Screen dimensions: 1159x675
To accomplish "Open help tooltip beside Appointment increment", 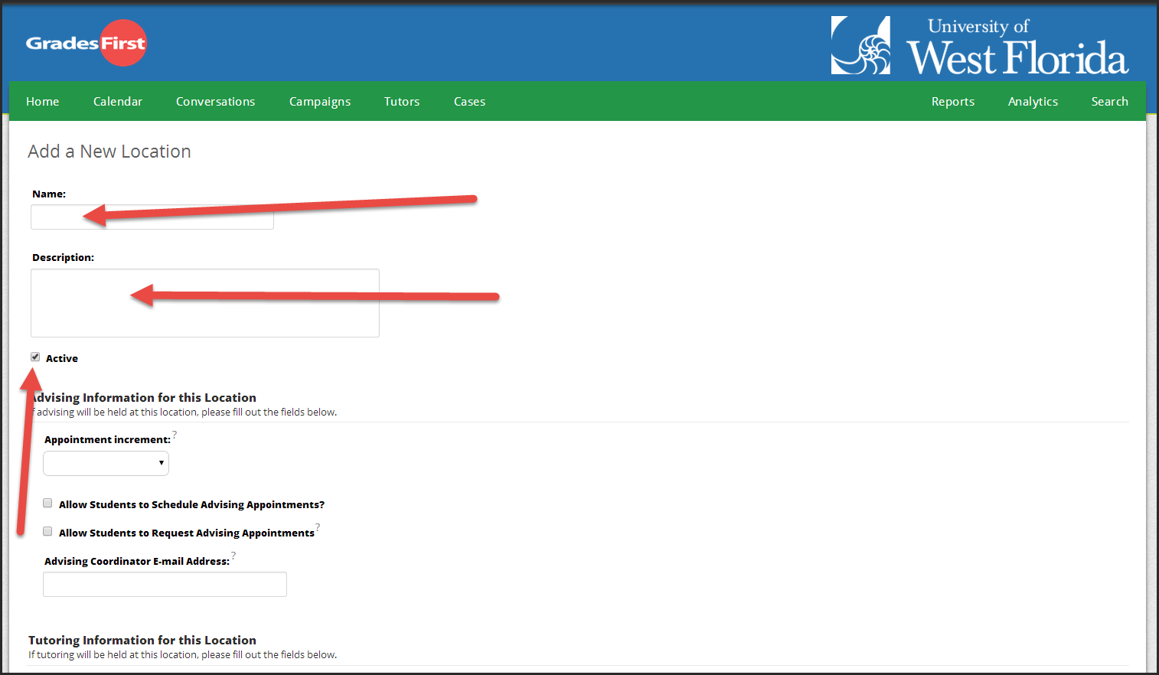I will point(175,435).
